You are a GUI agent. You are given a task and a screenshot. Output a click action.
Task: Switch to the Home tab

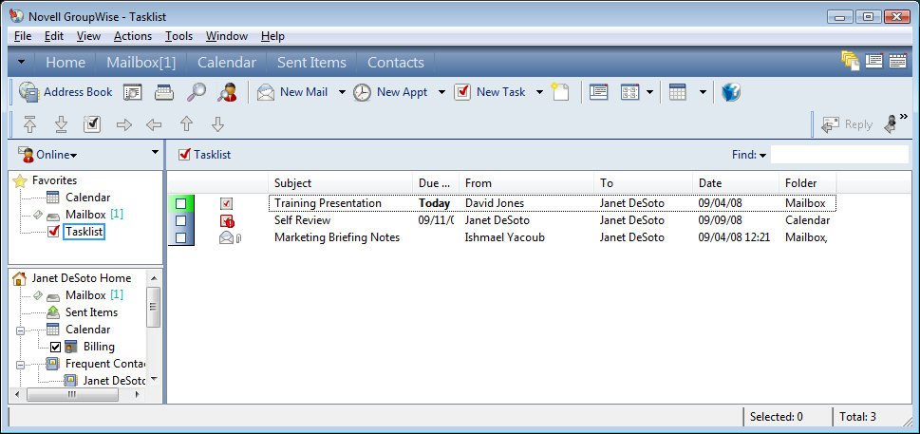66,63
